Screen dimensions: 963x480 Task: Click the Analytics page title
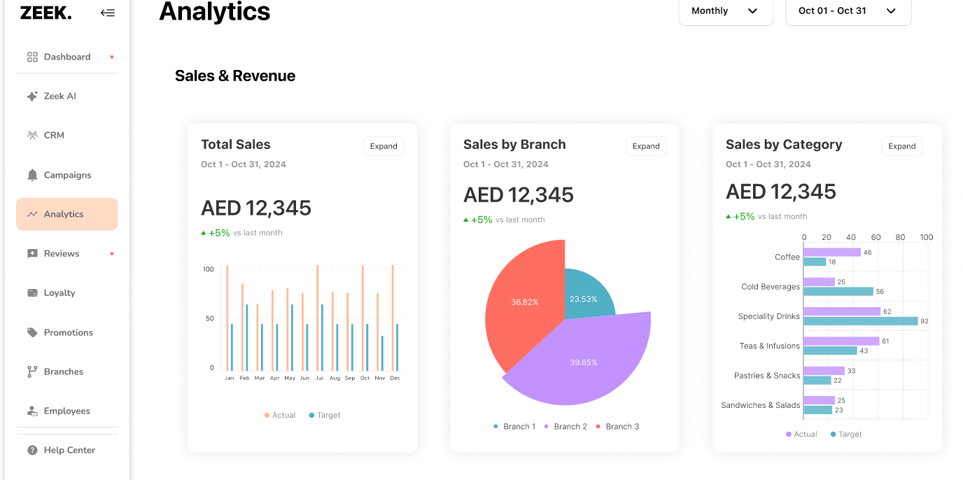215,11
